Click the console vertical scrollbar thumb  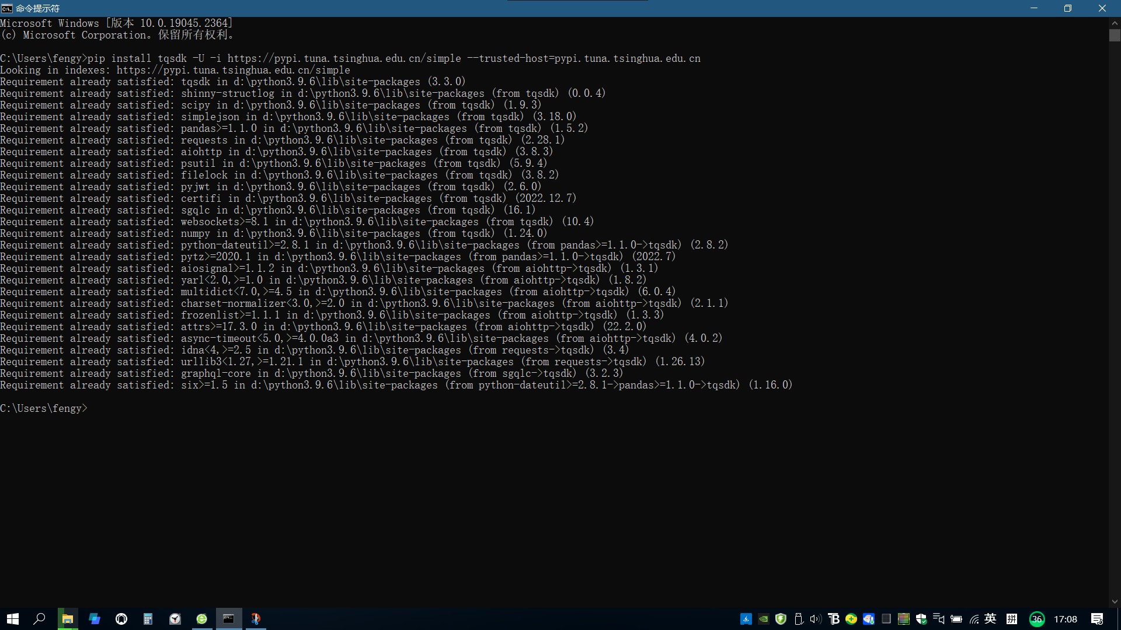[1115, 35]
